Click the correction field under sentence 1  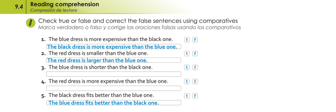pyautogui.click(x=114, y=47)
